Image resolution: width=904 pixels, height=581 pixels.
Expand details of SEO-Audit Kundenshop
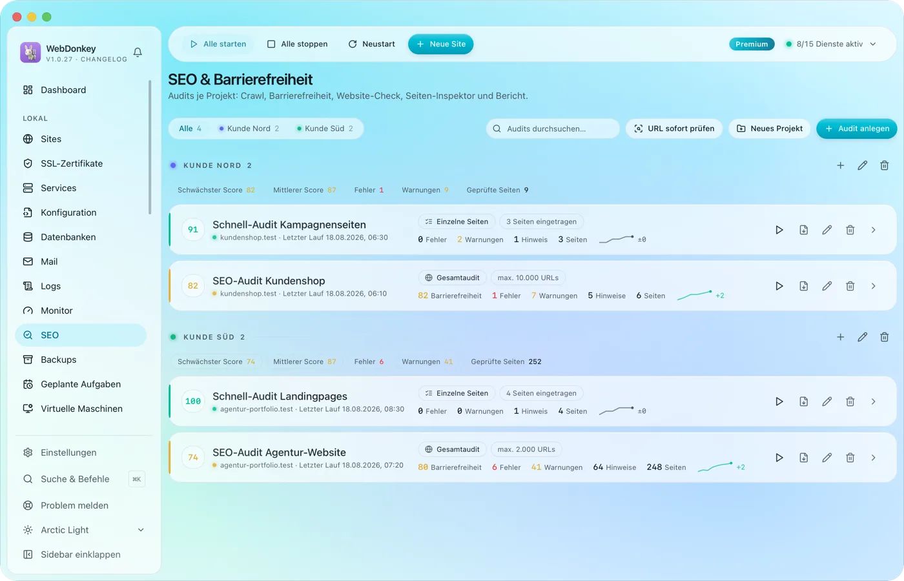[x=874, y=286]
